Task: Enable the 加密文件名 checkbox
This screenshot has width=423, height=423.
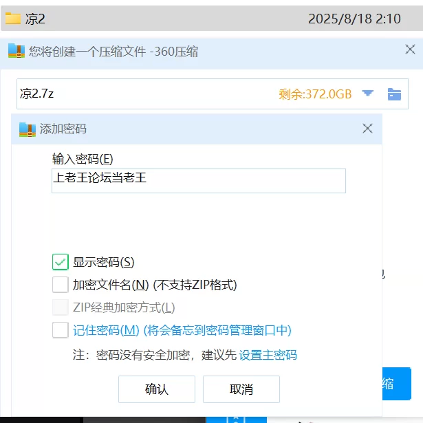Action: tap(60, 285)
